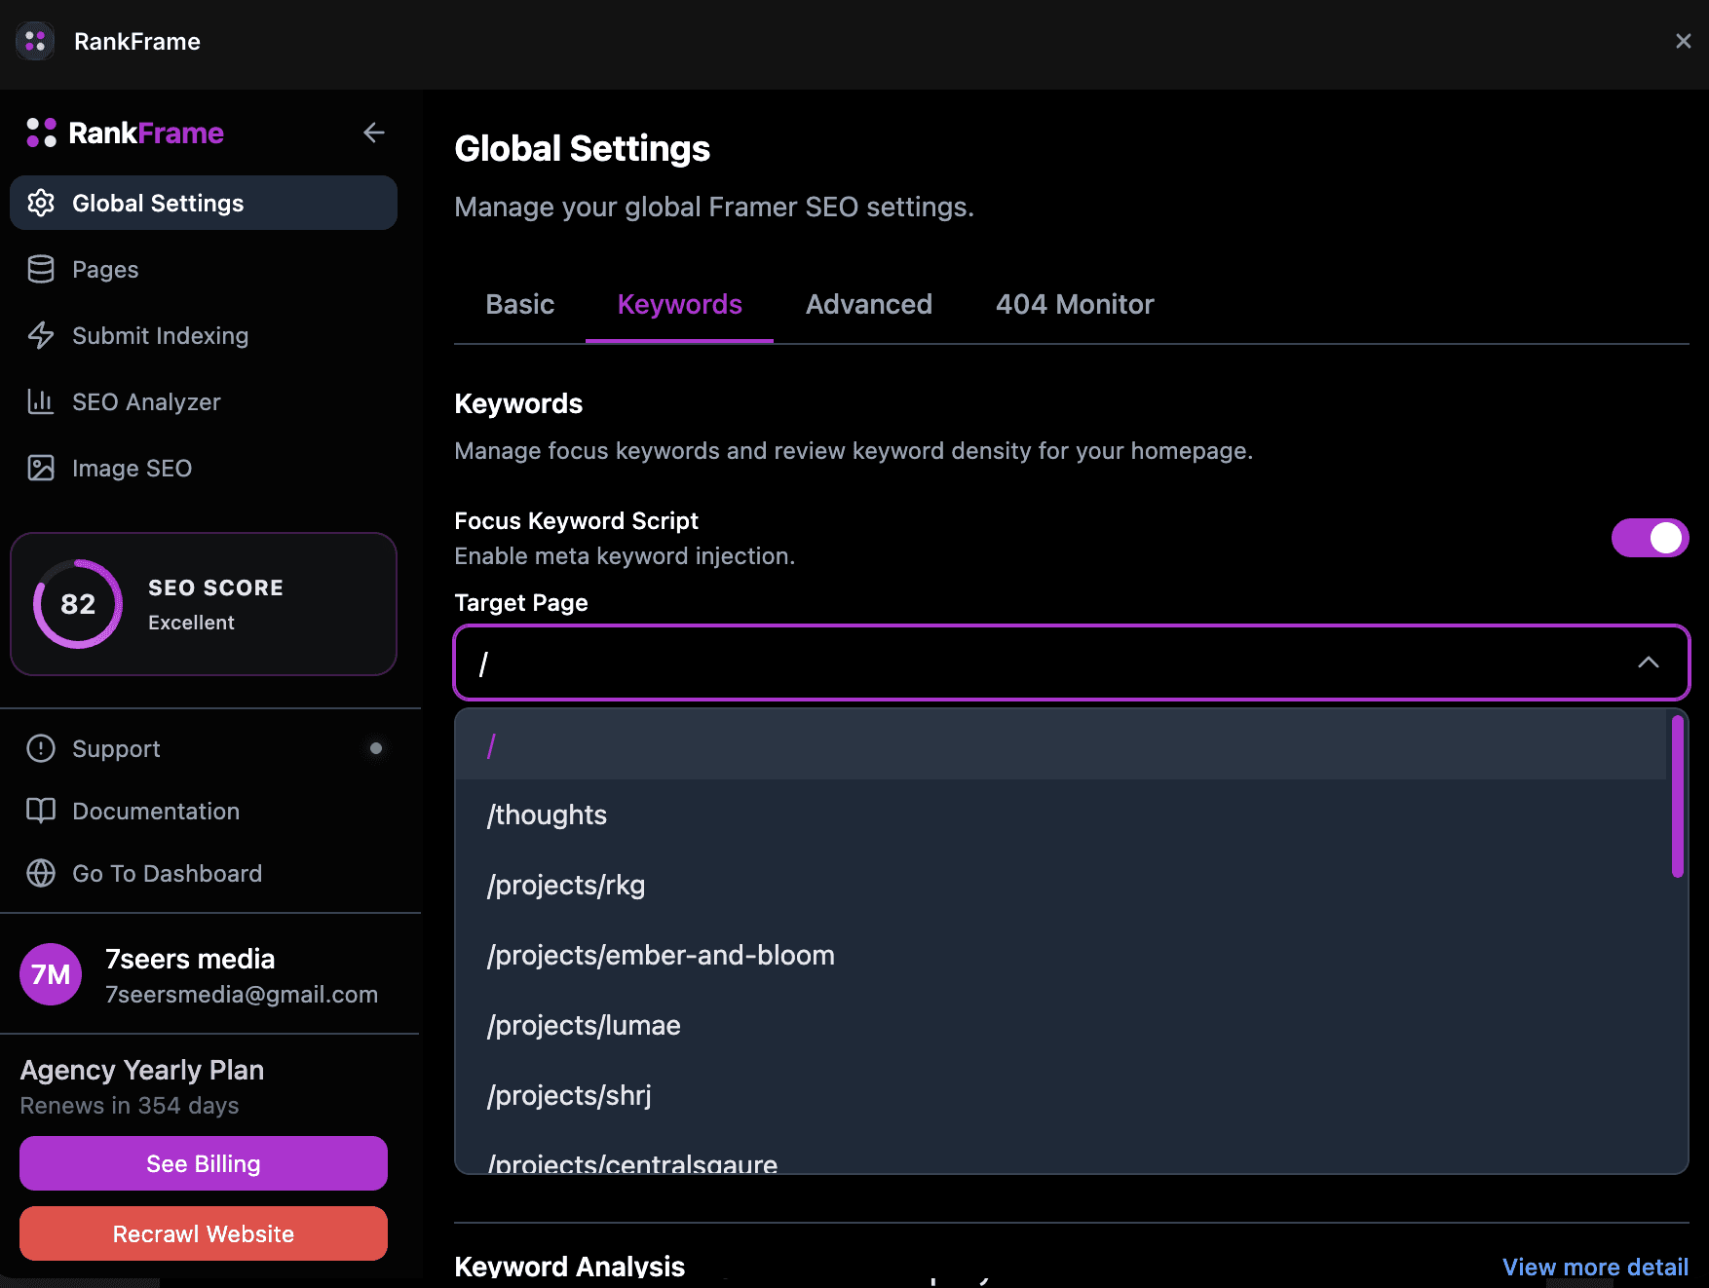
Task: Close the RankFrame plugin window
Action: point(1683,41)
